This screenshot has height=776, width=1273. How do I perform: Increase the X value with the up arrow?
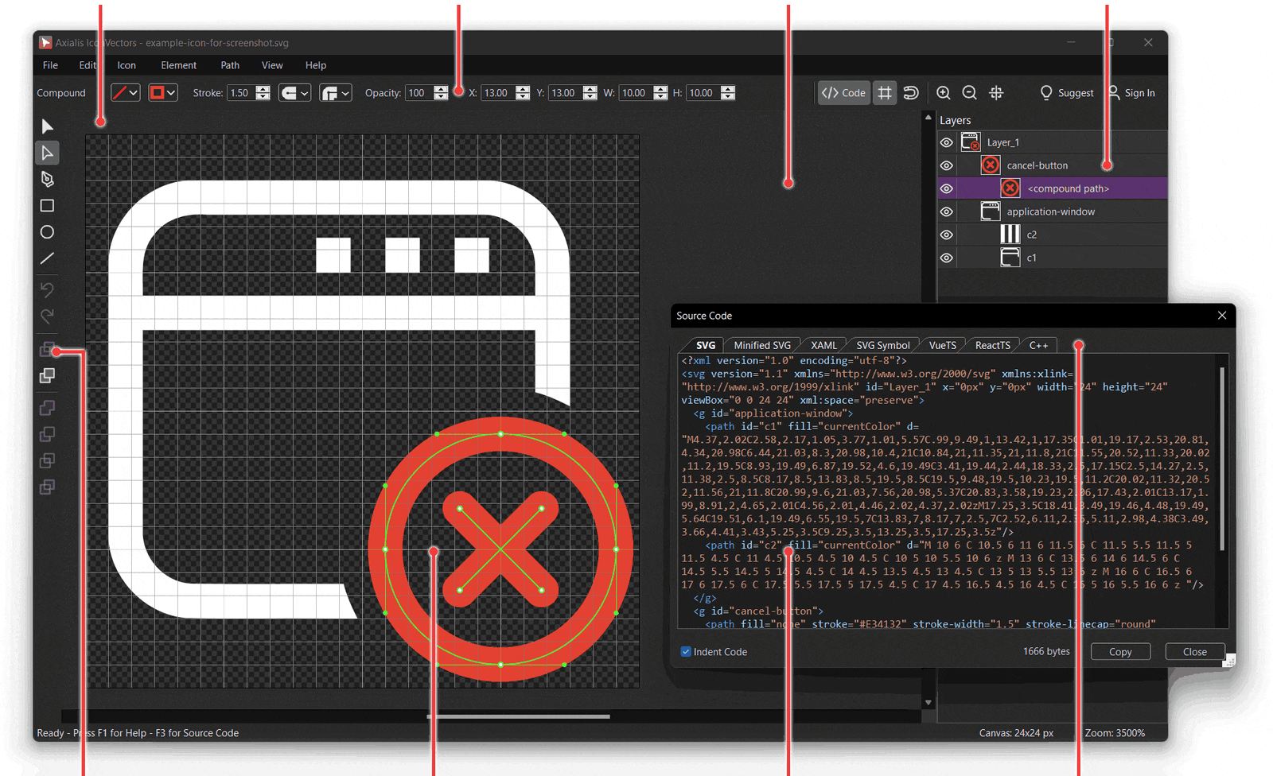(x=523, y=89)
